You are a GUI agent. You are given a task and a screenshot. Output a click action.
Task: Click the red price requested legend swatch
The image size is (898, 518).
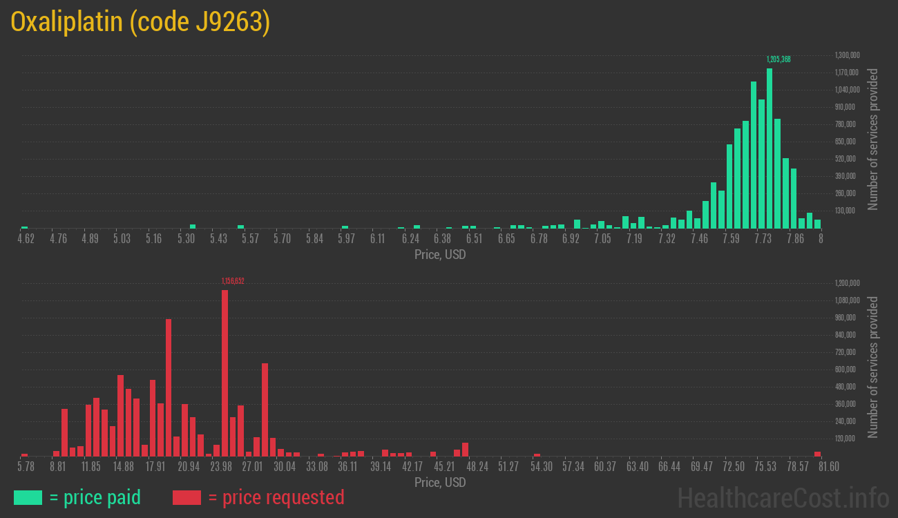(x=187, y=497)
